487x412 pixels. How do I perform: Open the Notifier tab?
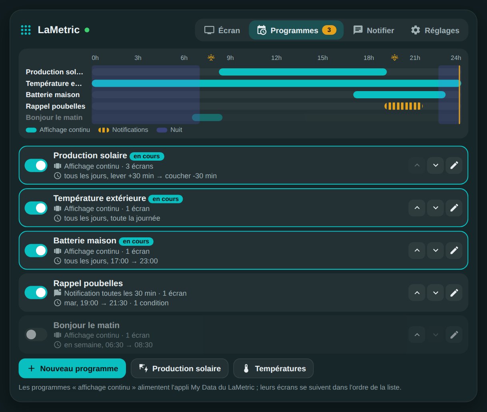(x=373, y=30)
